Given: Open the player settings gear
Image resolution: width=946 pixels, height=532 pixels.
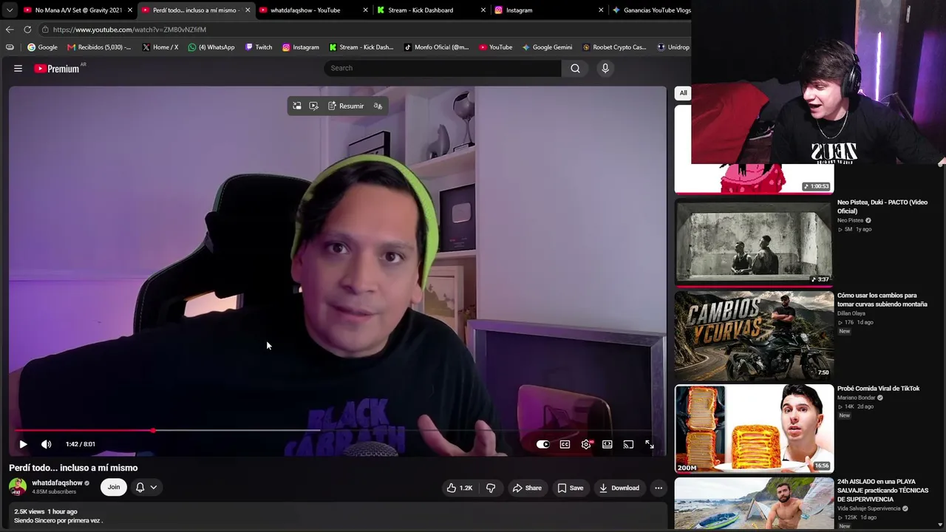Looking at the screenshot, I should coord(586,444).
